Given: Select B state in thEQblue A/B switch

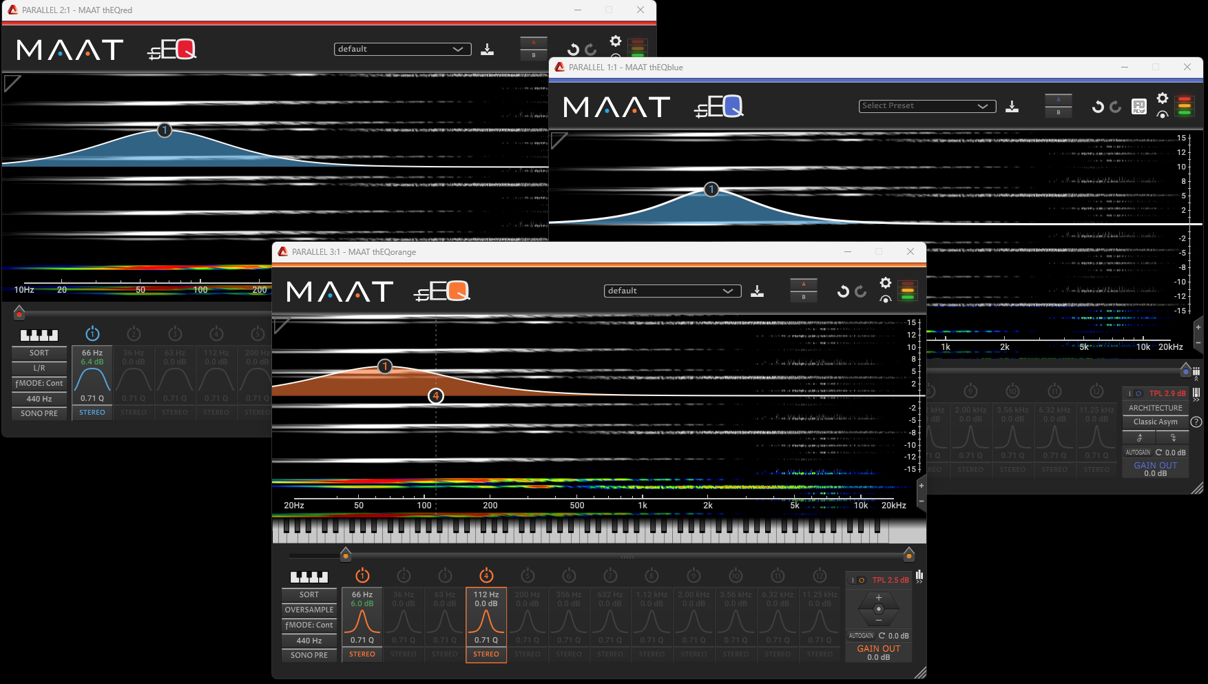Looking at the screenshot, I should [x=1059, y=112].
